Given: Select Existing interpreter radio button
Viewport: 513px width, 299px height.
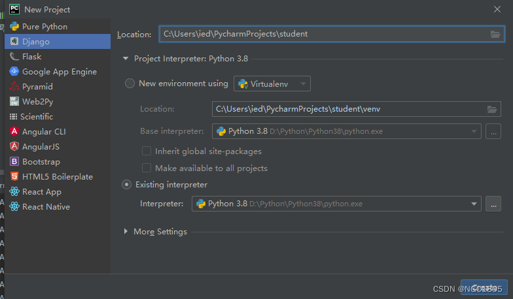Looking at the screenshot, I should click(127, 185).
